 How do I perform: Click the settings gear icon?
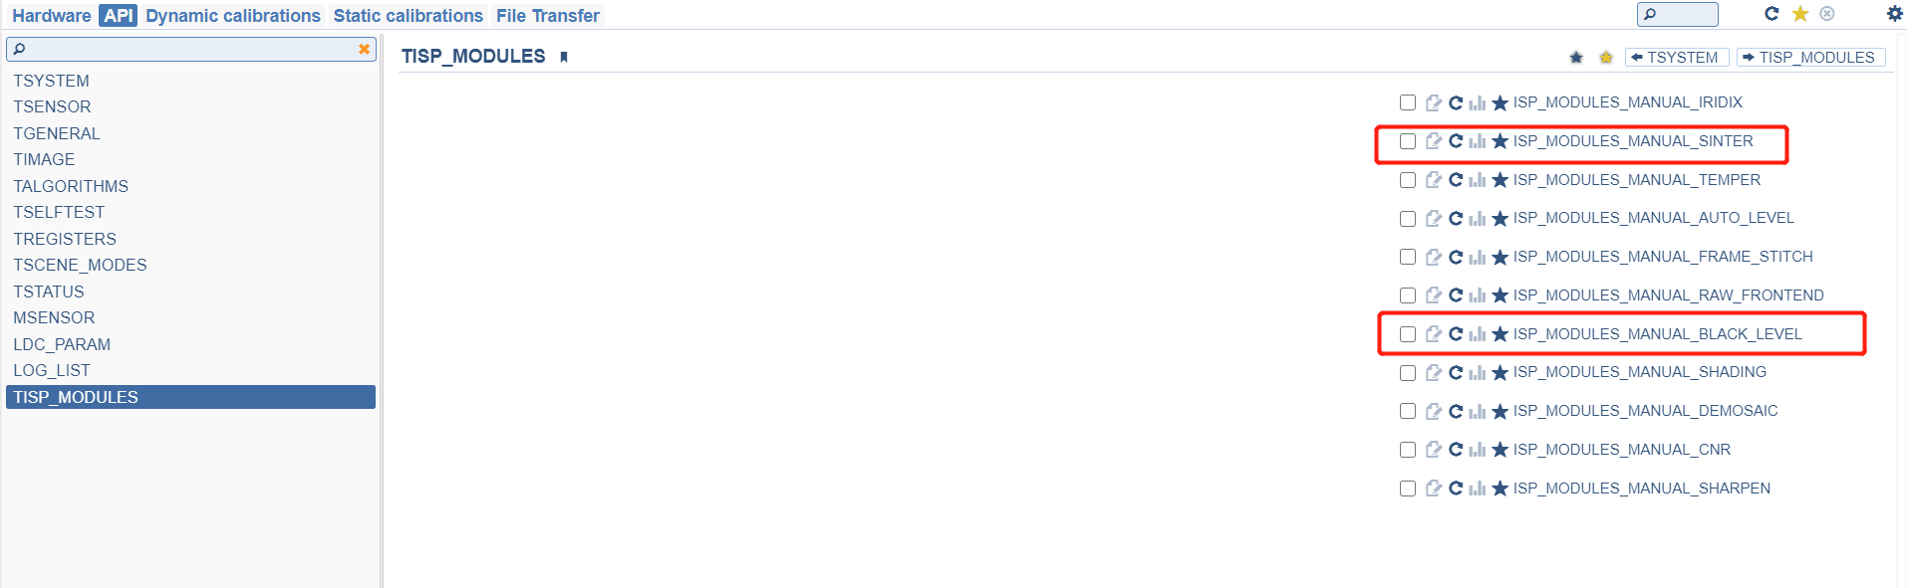pyautogui.click(x=1894, y=14)
